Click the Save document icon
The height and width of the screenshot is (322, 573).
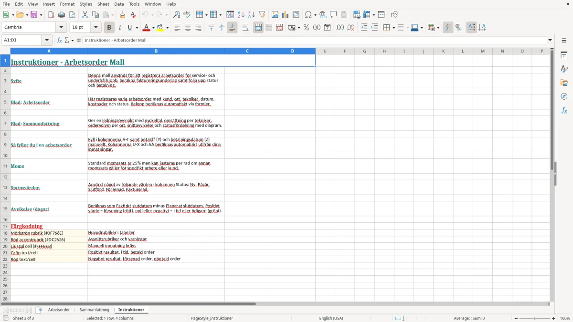point(34,15)
